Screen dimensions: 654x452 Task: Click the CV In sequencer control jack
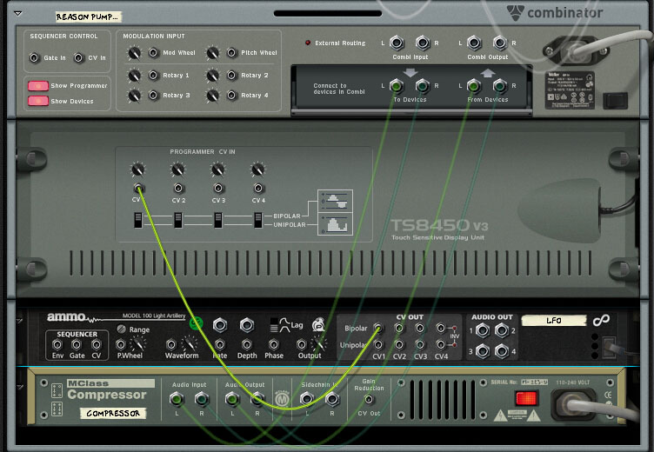[x=78, y=57]
